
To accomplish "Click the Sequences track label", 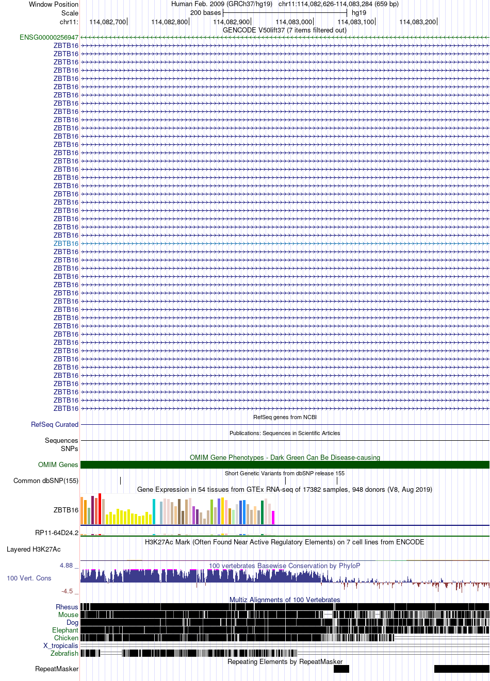I will (x=61, y=440).
